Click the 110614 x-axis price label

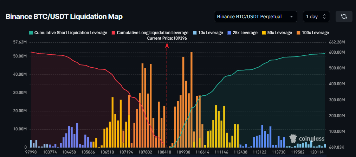pos(203,152)
